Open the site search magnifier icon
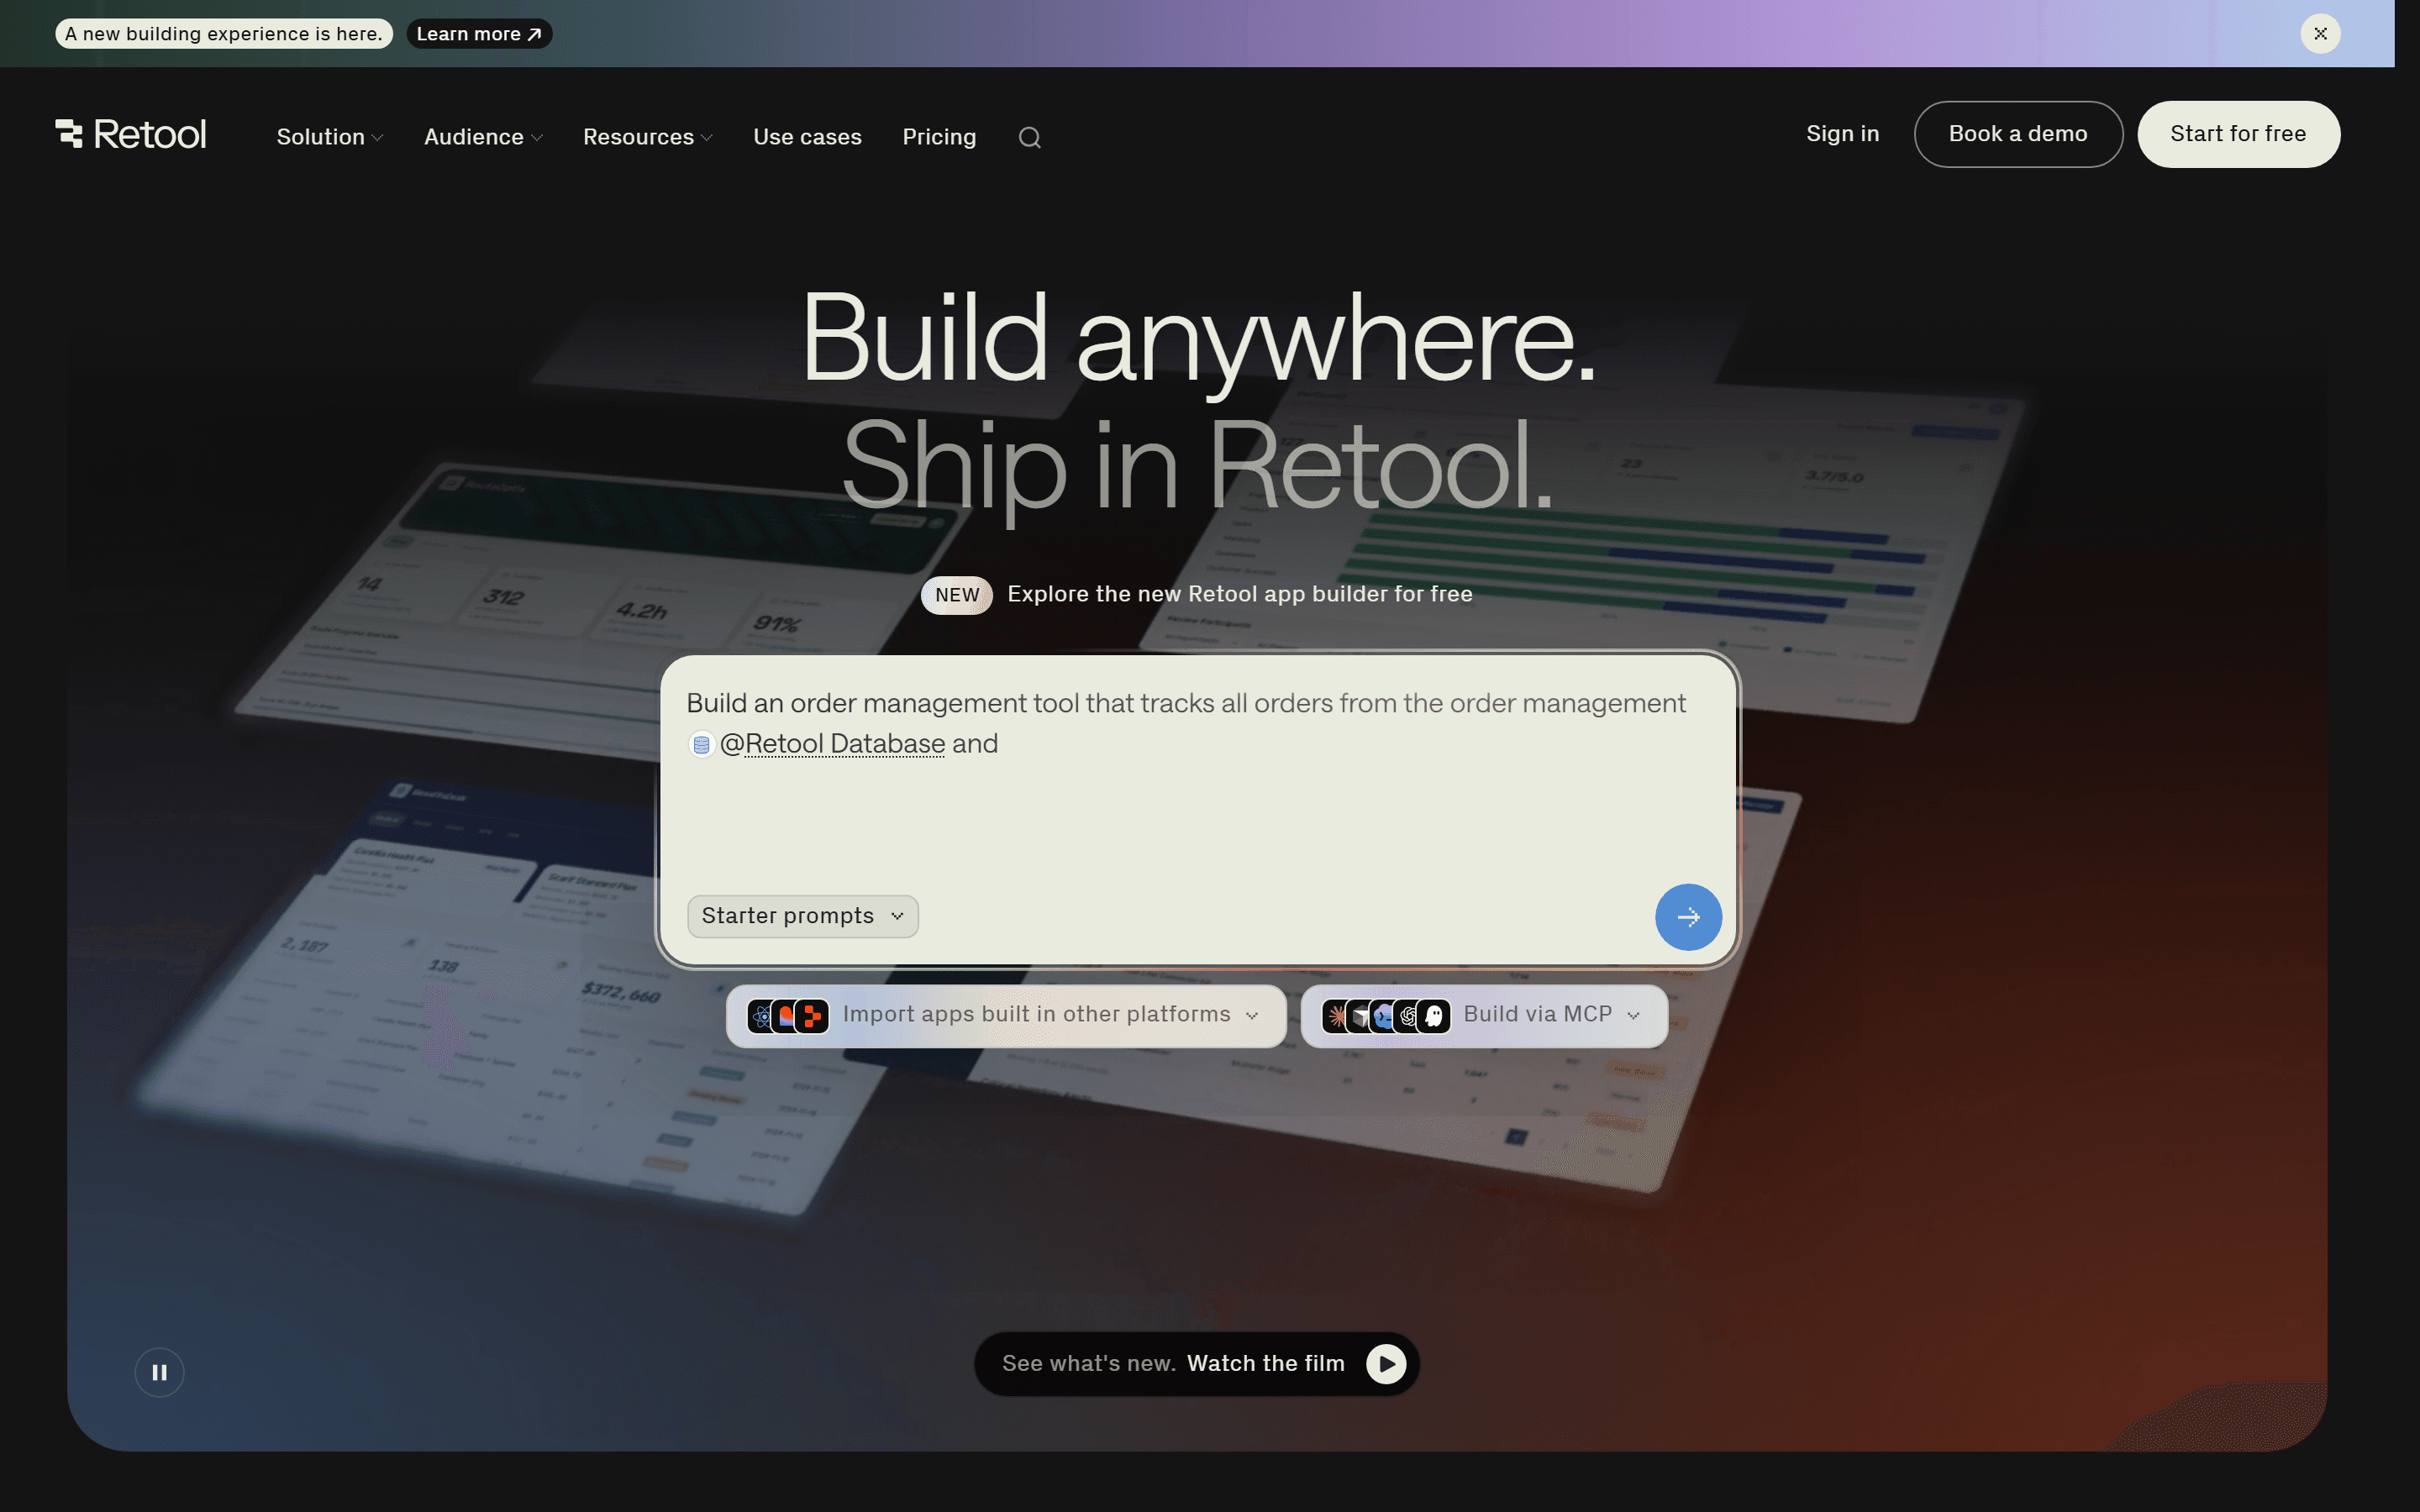Screen dimensions: 2420x1512 [x=1029, y=138]
